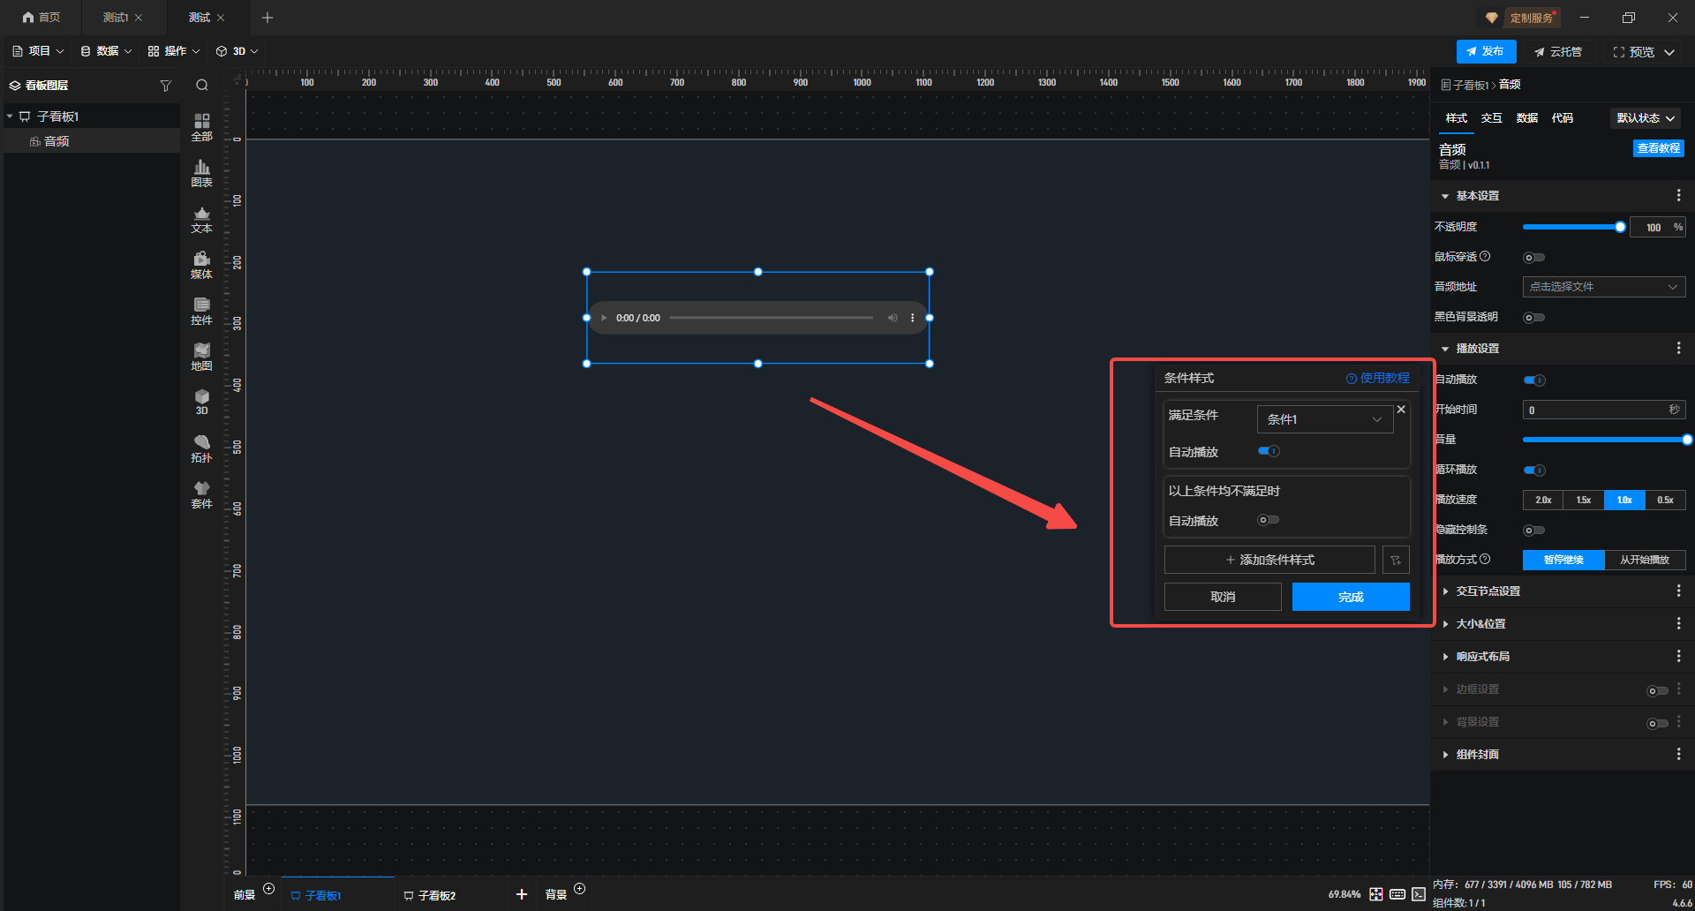Image resolution: width=1695 pixels, height=911 pixels.
Task: Close the 条件1 condition with X icon
Action: click(1401, 410)
